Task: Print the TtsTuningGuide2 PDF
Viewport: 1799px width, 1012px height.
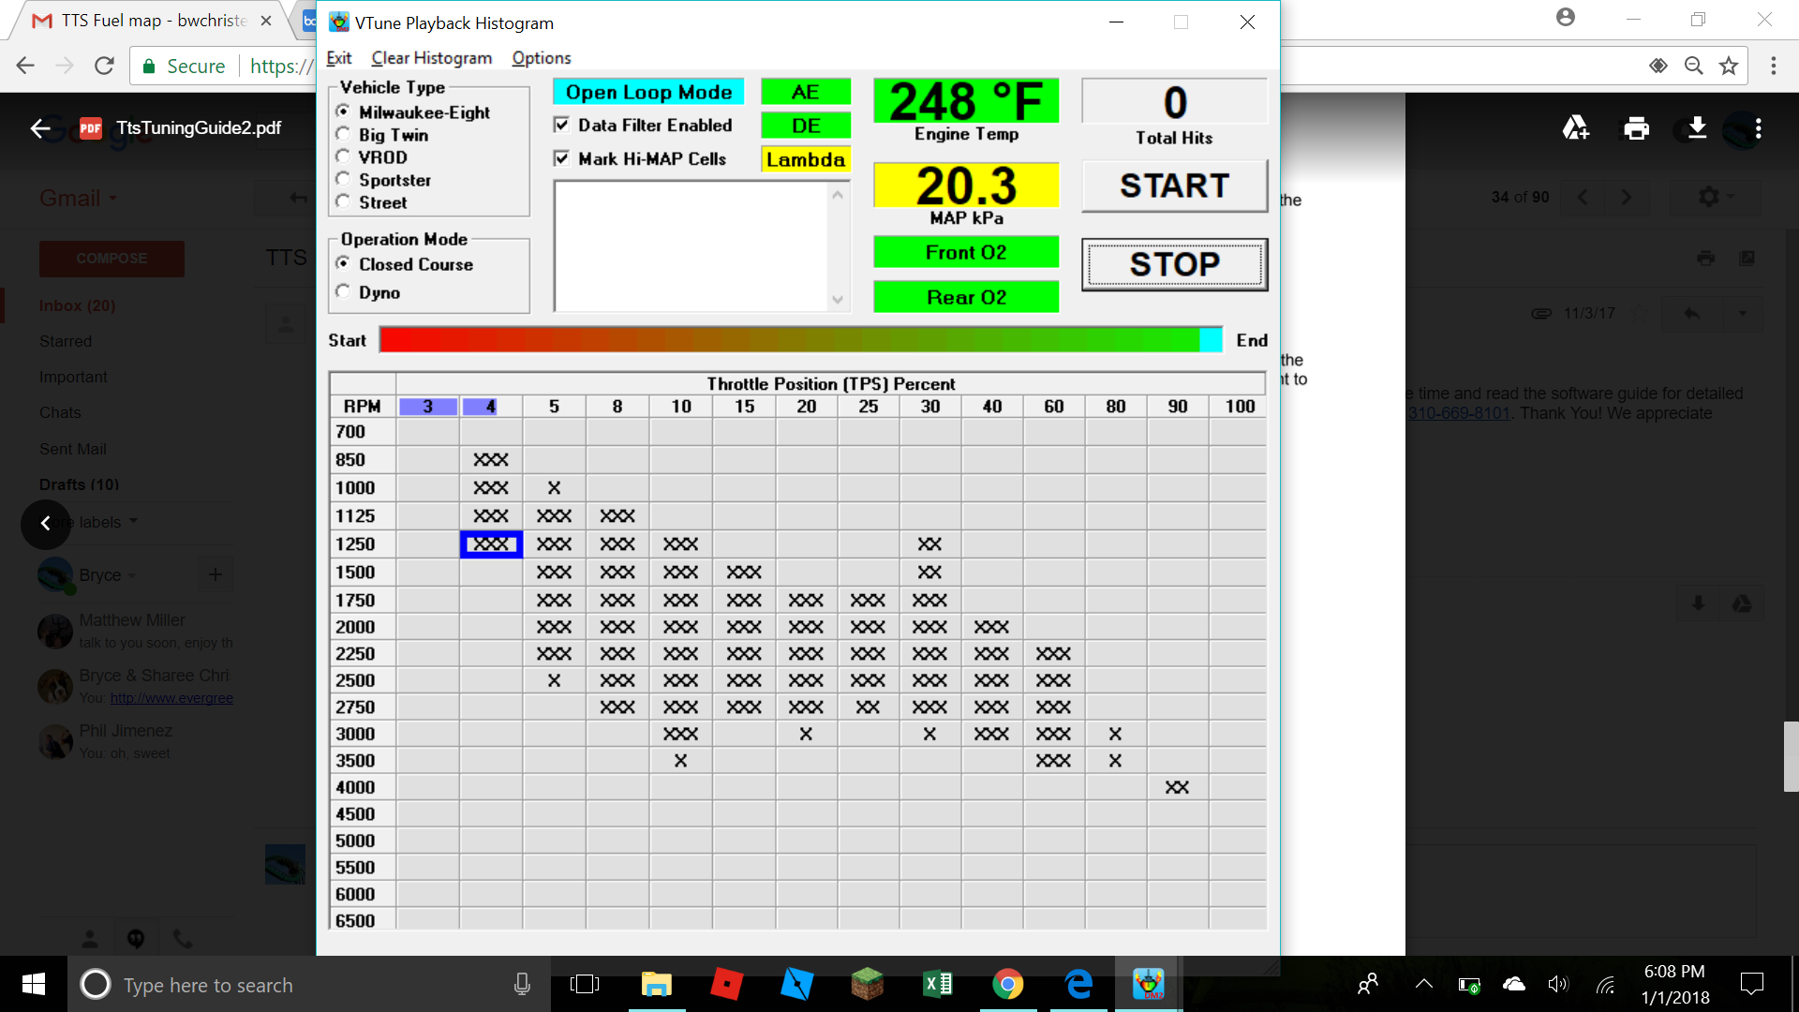Action: pyautogui.click(x=1636, y=128)
